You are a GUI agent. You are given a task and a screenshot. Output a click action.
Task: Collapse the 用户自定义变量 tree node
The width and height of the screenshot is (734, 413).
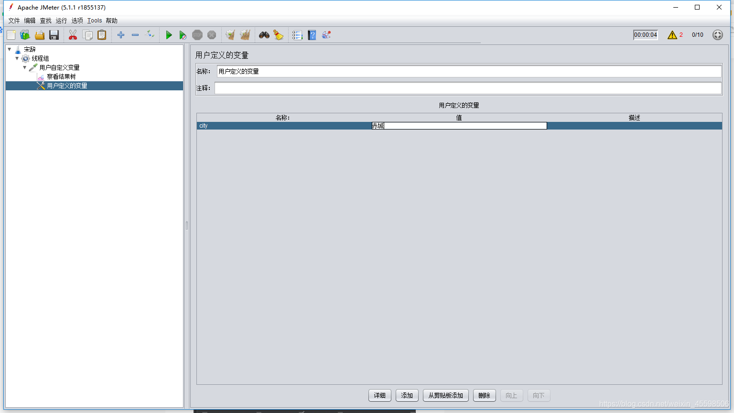(x=25, y=67)
